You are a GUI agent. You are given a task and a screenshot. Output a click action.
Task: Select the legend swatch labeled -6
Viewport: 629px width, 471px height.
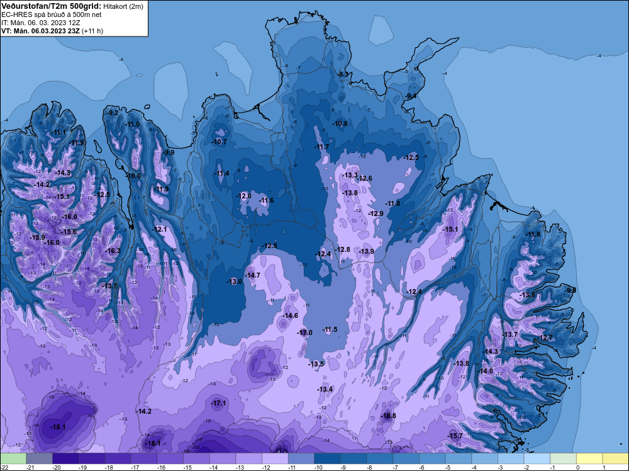(x=432, y=458)
